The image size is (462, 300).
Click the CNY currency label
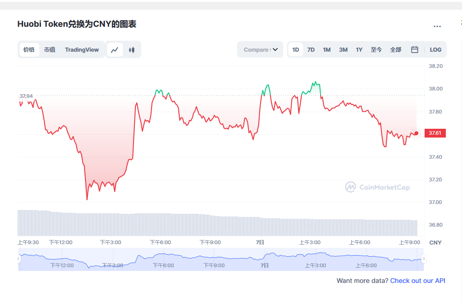pos(435,243)
